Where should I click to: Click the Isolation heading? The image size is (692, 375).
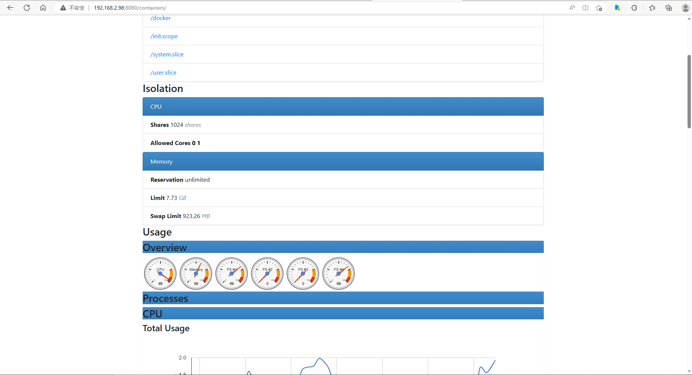tap(163, 89)
